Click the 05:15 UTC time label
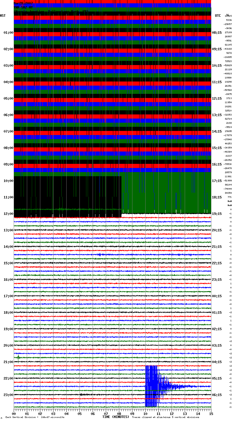 click(217, 378)
